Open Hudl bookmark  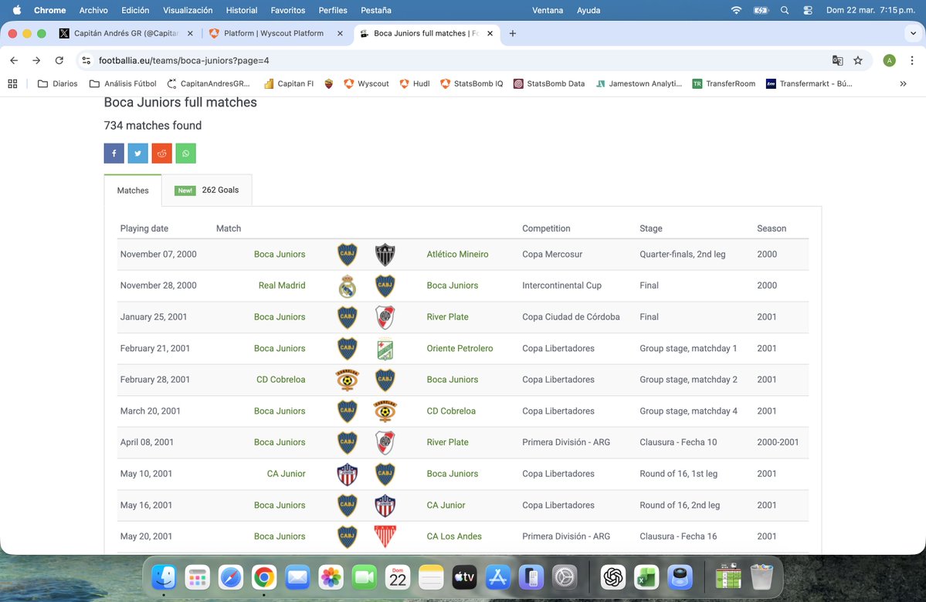click(x=415, y=84)
